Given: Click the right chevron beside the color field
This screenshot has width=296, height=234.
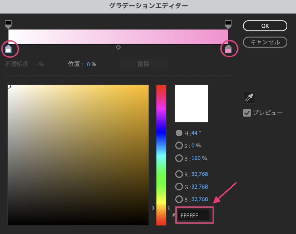Looking at the screenshot, I should [x=153, y=208].
